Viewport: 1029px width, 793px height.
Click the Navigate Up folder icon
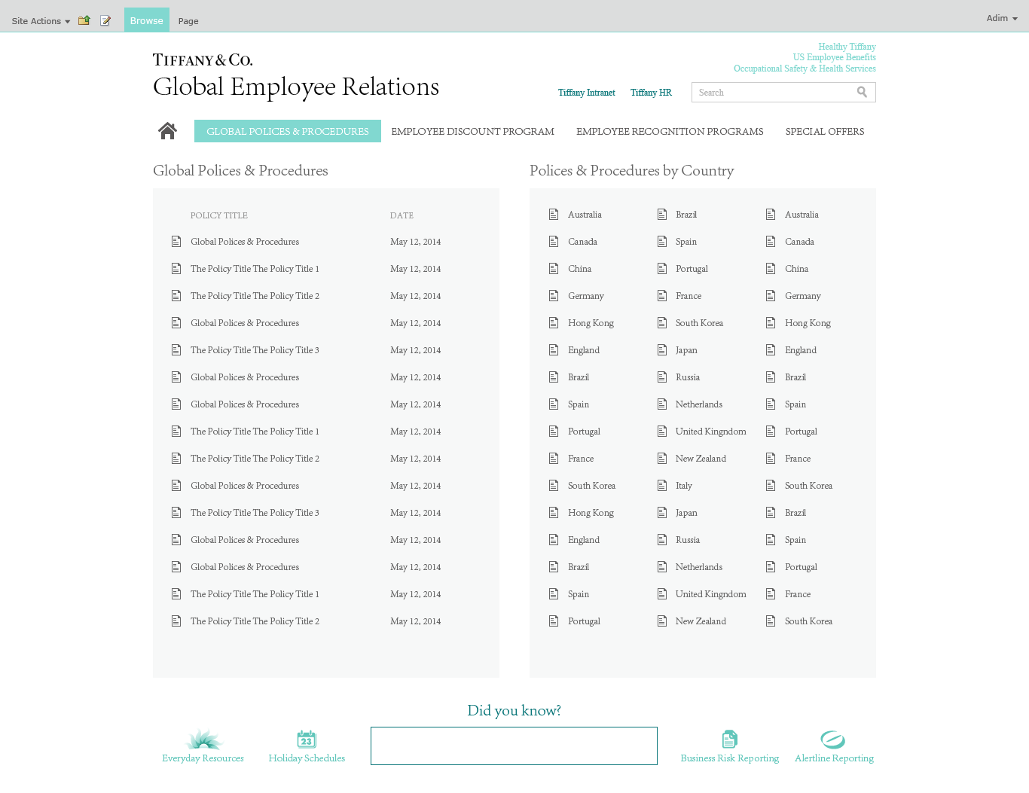[84, 20]
